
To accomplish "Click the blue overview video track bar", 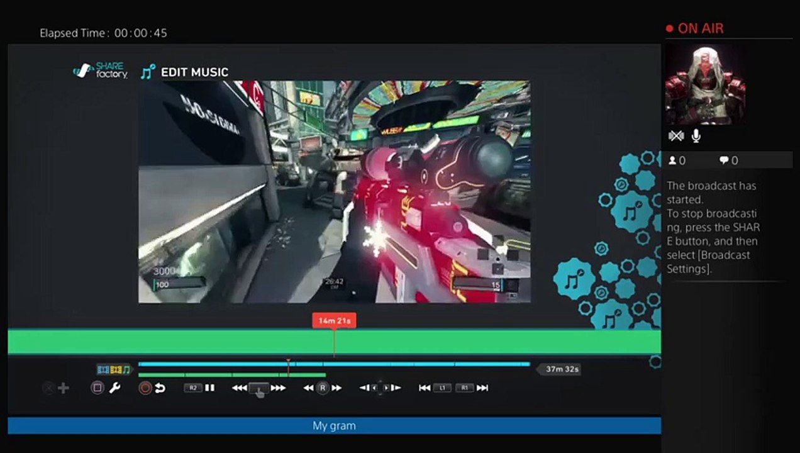I will [x=334, y=364].
